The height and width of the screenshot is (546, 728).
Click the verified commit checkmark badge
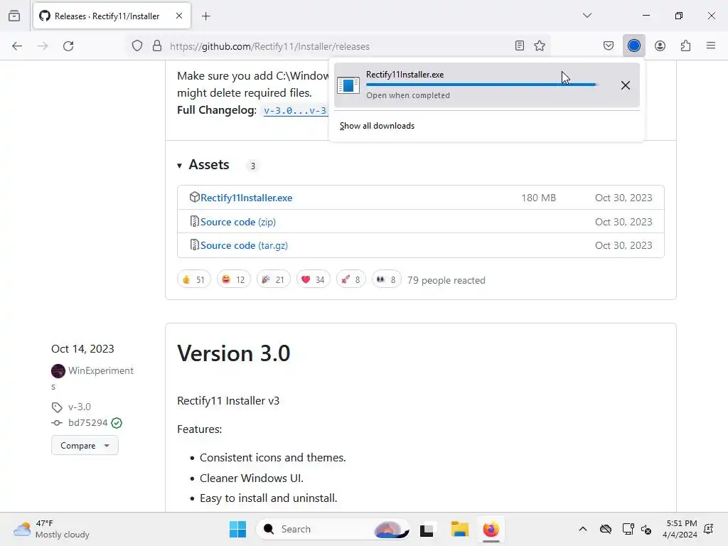coord(117,423)
